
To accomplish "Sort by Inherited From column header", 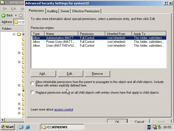I will (x=119, y=34).
